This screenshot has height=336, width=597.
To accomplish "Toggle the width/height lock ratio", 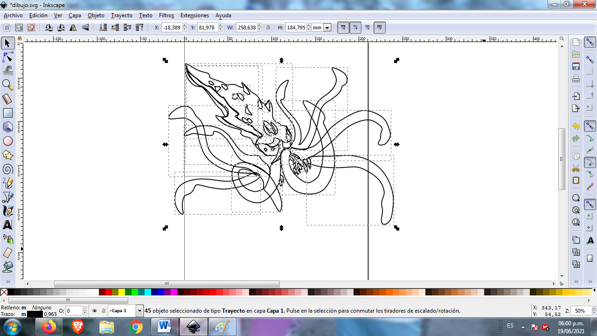I will point(268,28).
